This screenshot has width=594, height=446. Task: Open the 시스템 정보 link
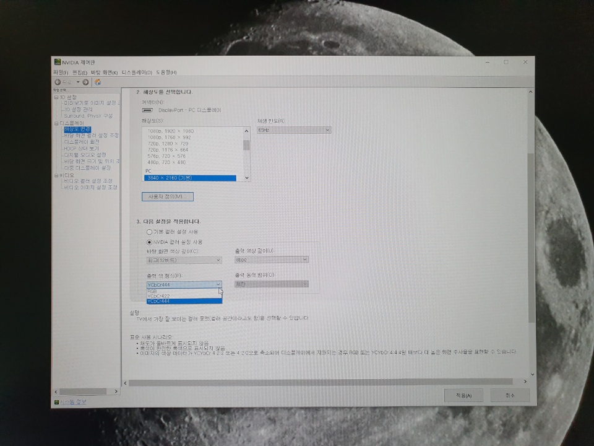pyautogui.click(x=73, y=401)
